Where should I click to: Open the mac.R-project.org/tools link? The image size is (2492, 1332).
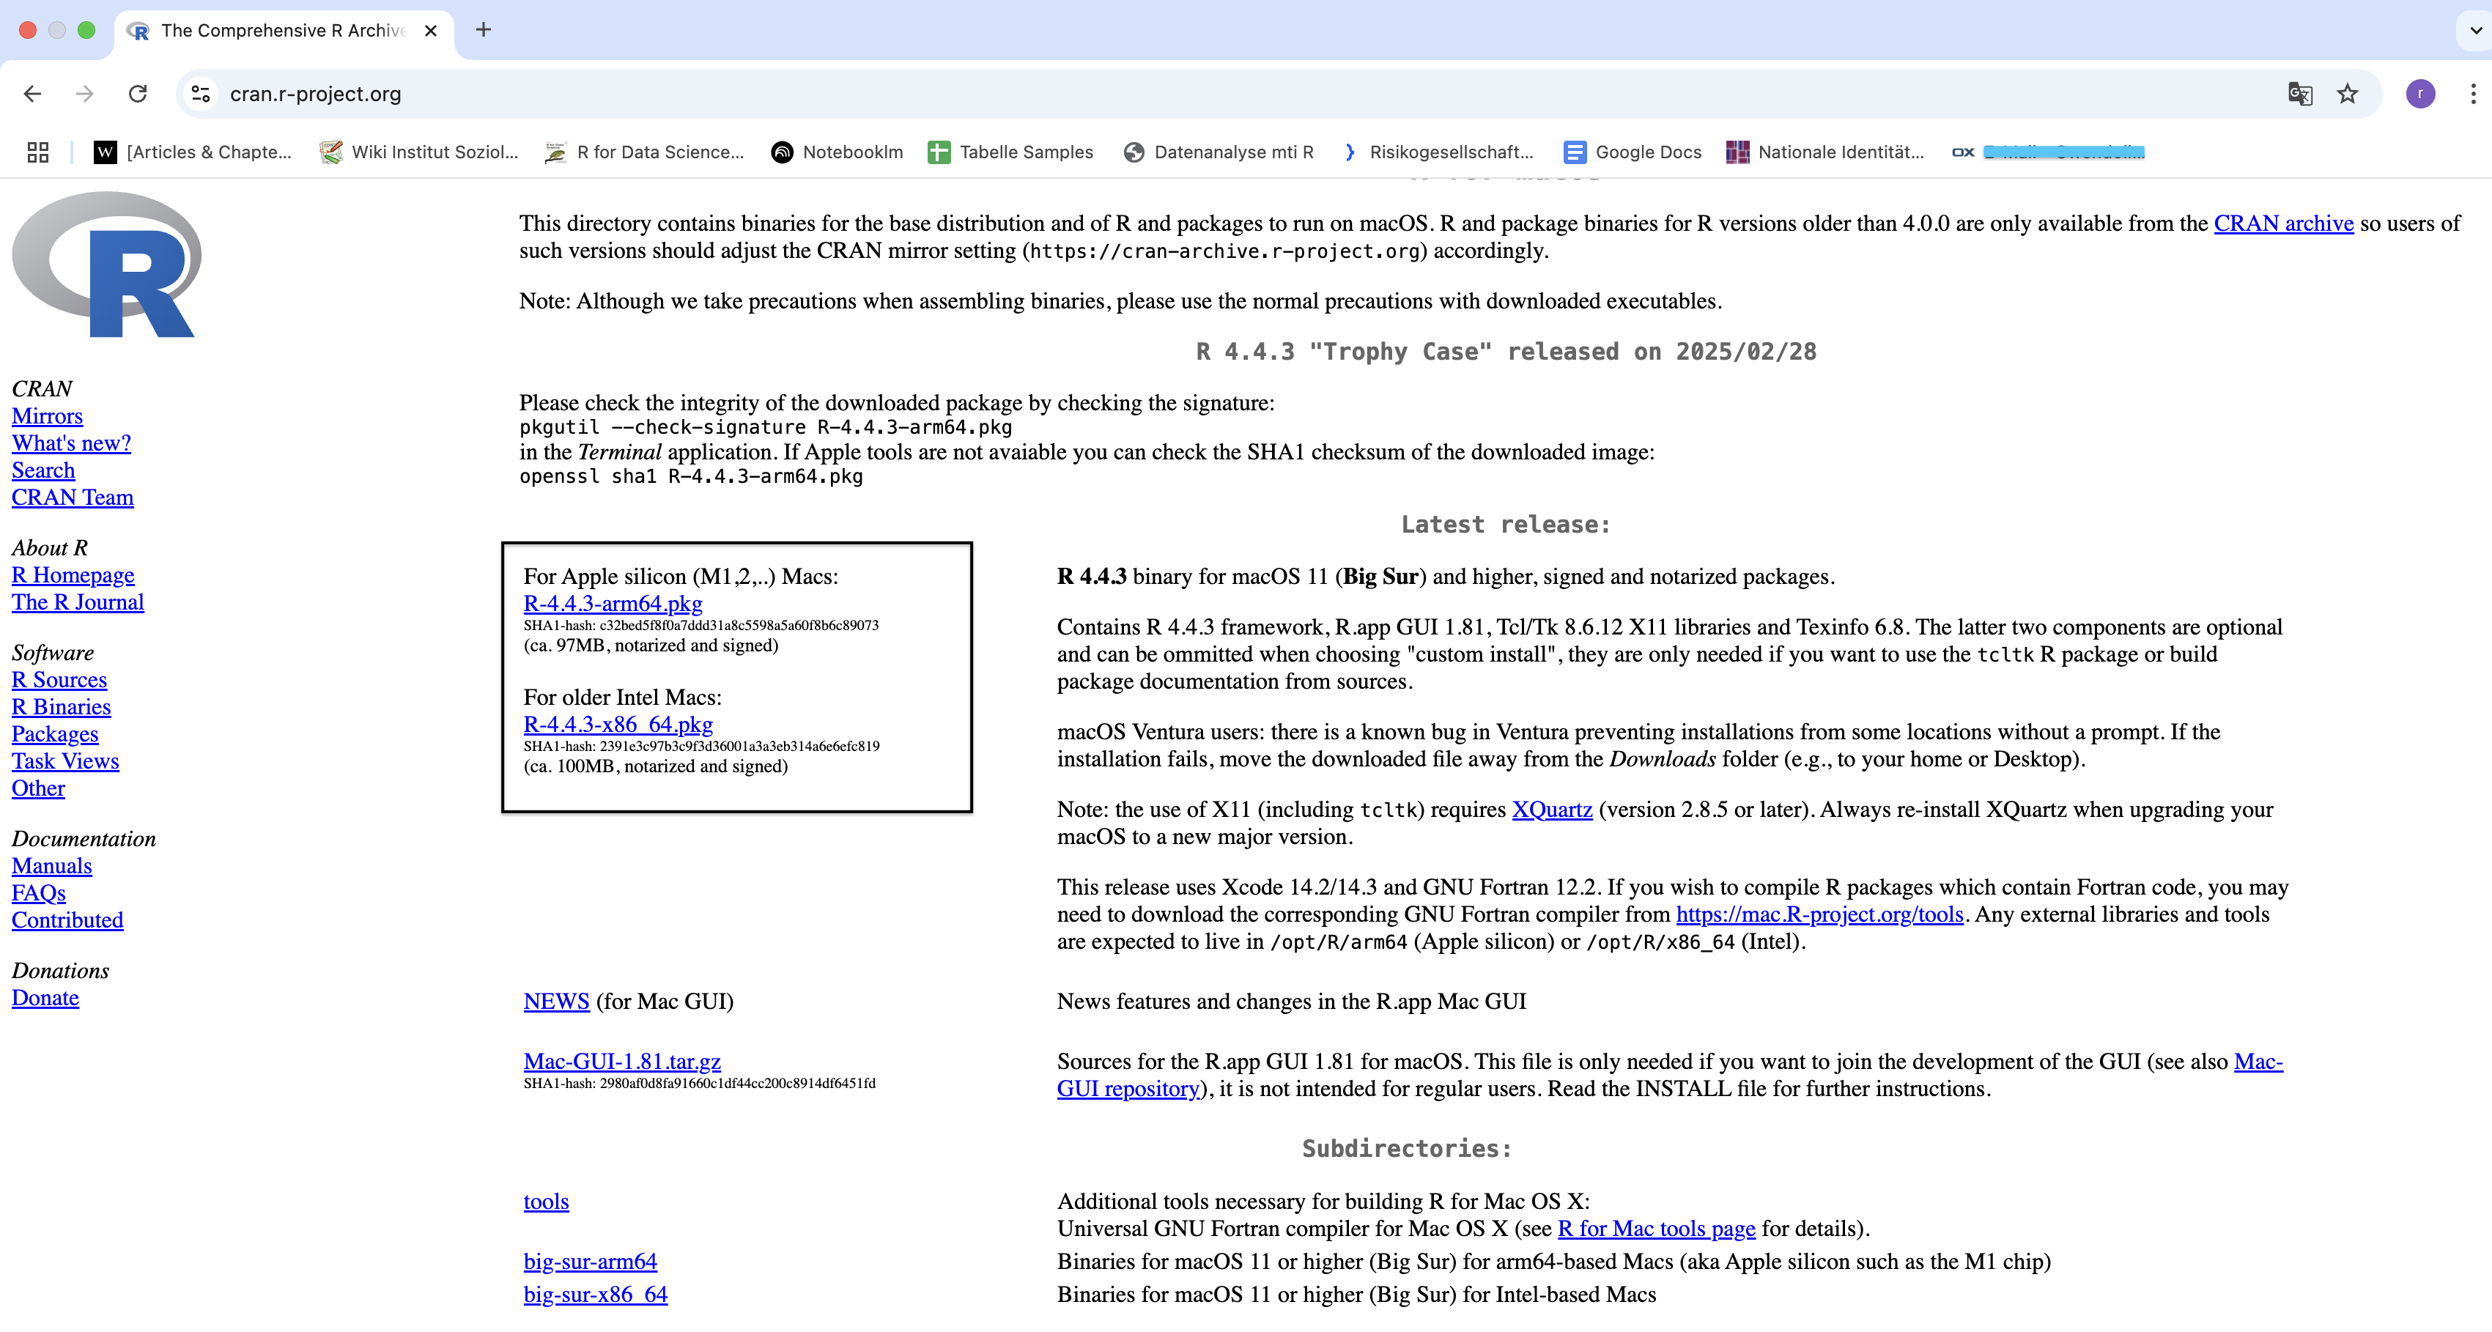point(1819,914)
